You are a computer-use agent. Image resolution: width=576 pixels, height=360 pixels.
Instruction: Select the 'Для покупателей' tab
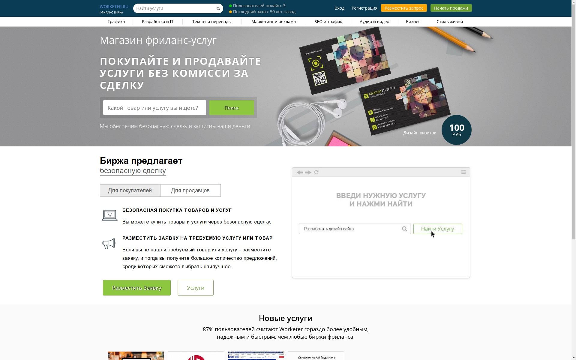click(x=130, y=190)
